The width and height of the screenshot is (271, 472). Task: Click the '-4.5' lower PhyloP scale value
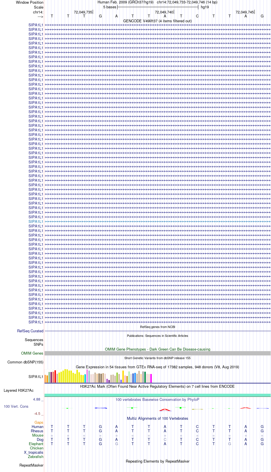[x=37, y=414]
